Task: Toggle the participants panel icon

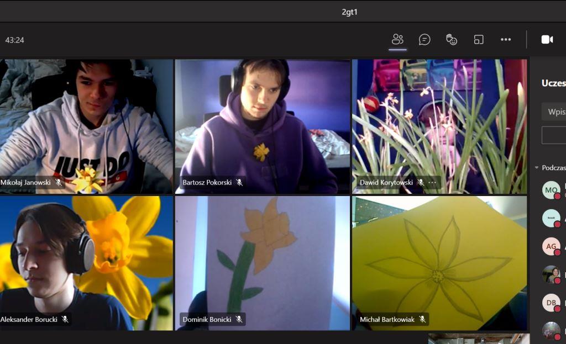Action: [x=397, y=39]
